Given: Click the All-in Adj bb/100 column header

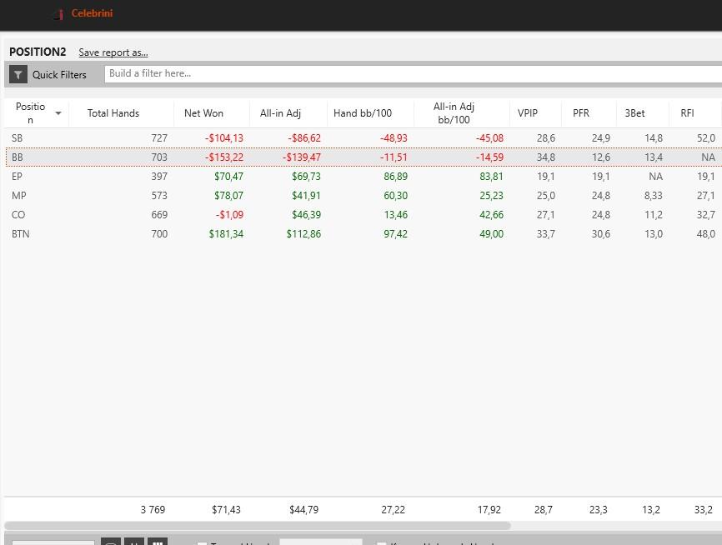Looking at the screenshot, I should 454,113.
